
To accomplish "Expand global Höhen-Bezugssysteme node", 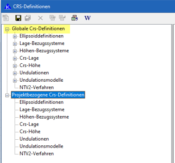I will (15, 51).
